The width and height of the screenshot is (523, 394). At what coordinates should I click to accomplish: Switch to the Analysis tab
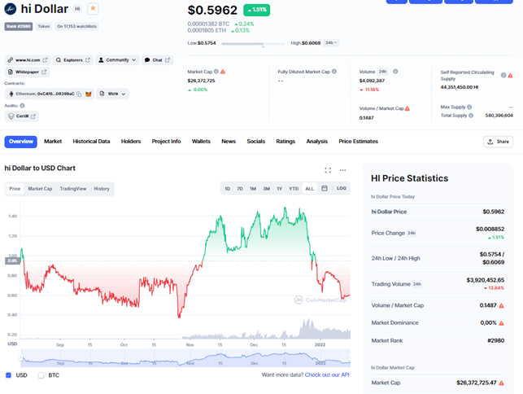pyautogui.click(x=317, y=142)
